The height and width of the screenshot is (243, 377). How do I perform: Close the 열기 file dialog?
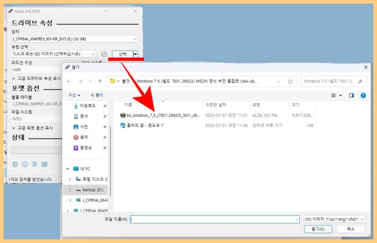pos(366,67)
